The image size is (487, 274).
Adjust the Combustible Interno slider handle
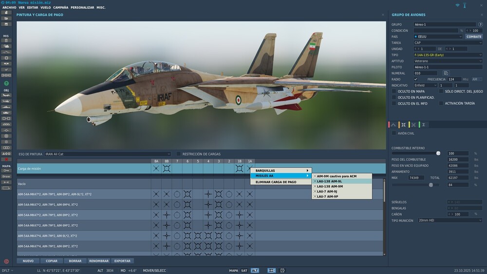(x=438, y=153)
